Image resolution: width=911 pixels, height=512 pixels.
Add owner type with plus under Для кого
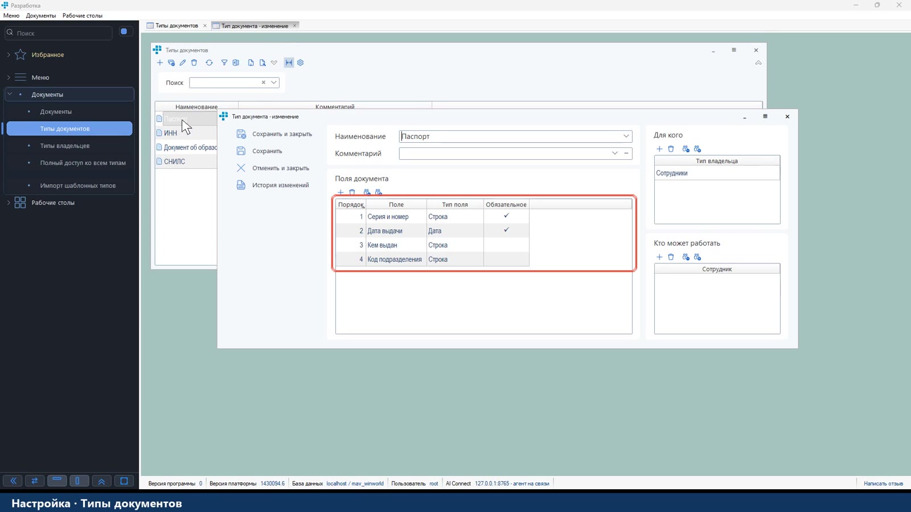[x=659, y=149]
